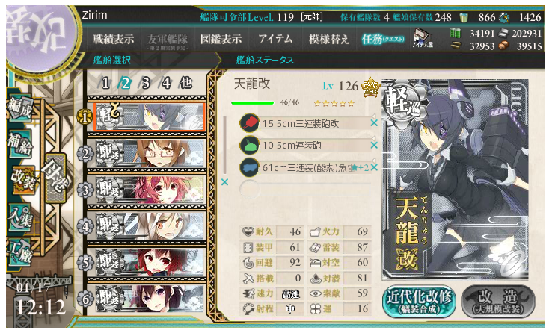This screenshot has width=555, height=336.
Task: Select the third destroyer in the fleet list
Action: point(150,225)
